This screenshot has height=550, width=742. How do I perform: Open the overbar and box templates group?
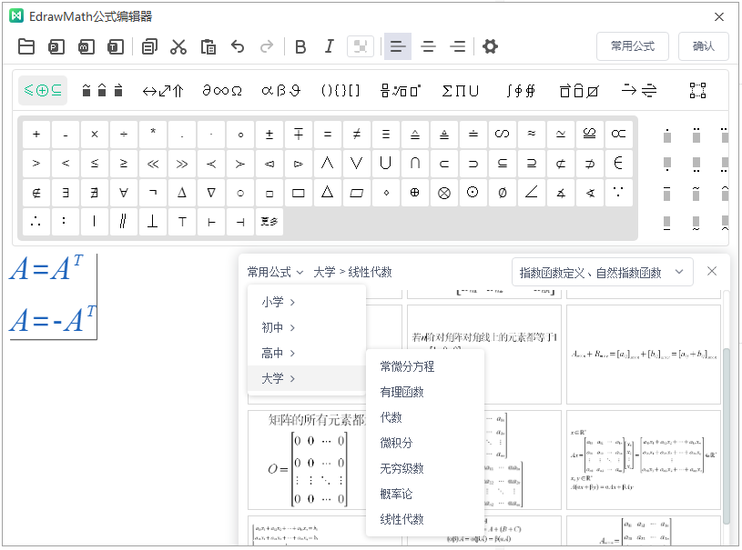(579, 90)
